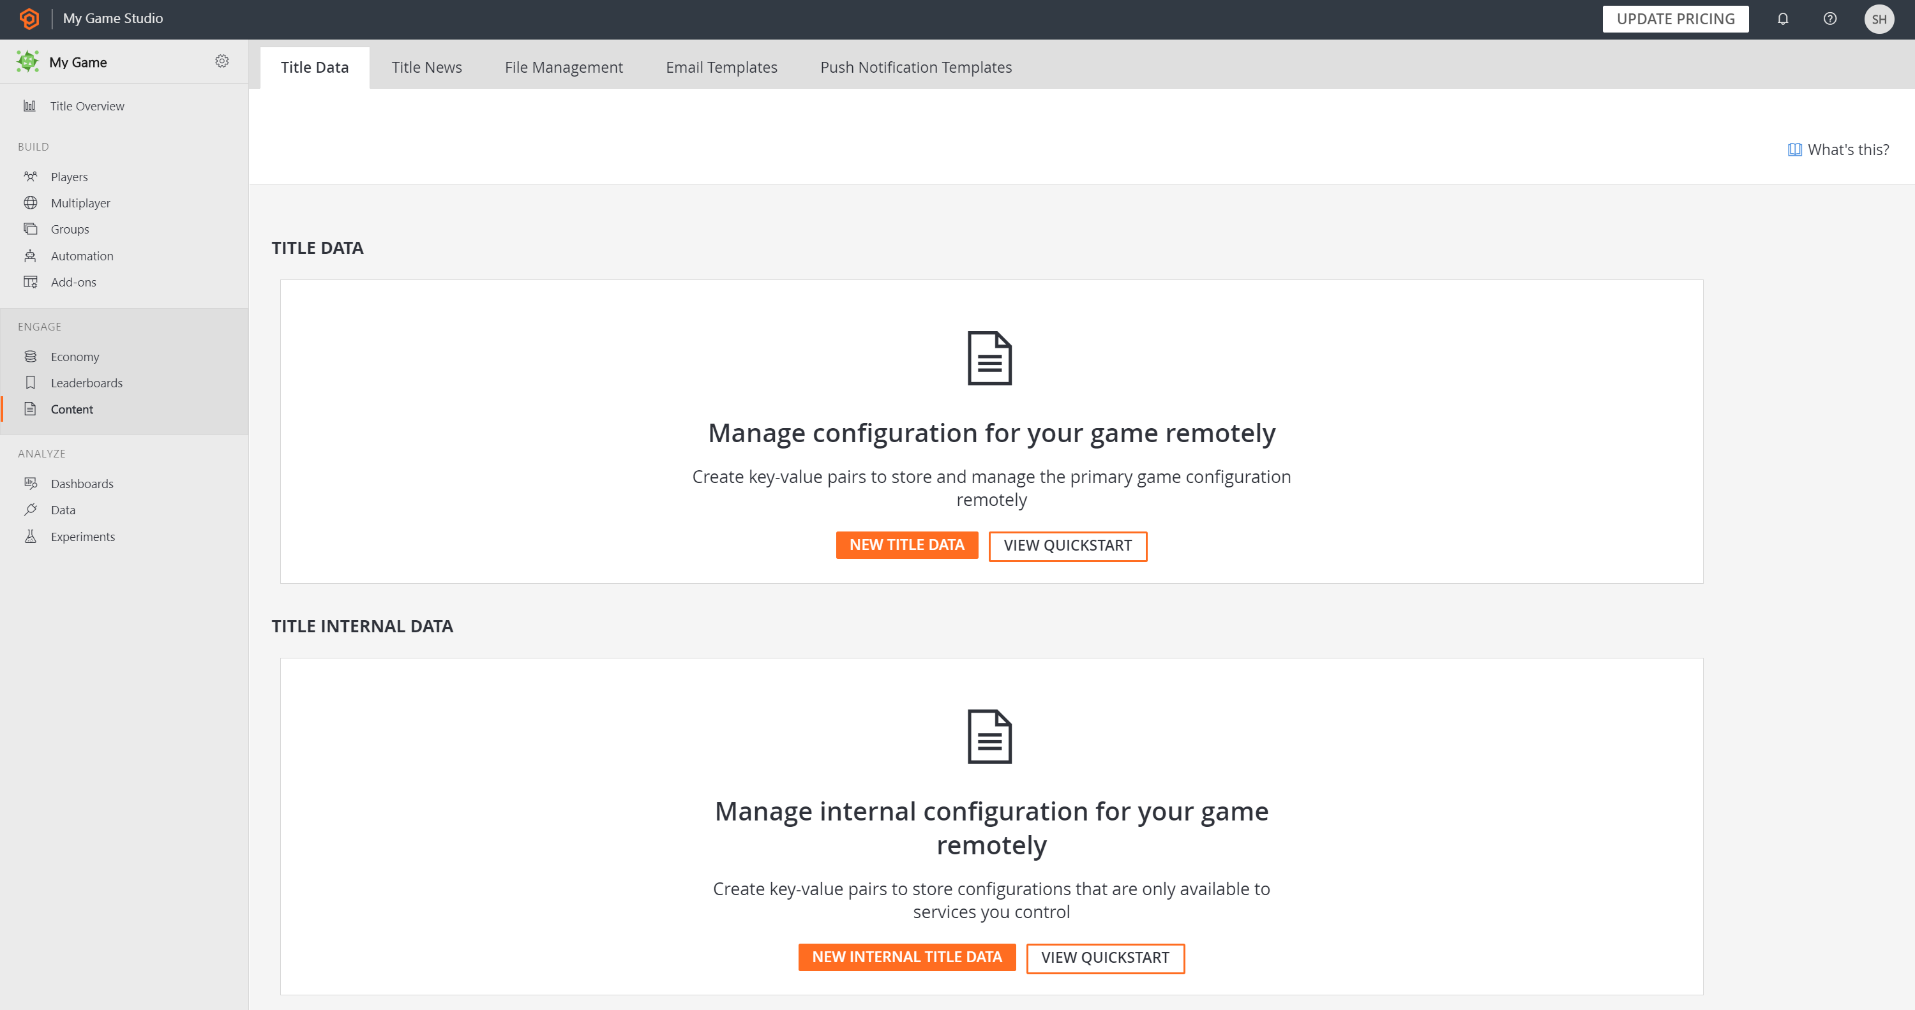Open the Data menu label
This screenshot has width=1915, height=1010.
coord(63,510)
